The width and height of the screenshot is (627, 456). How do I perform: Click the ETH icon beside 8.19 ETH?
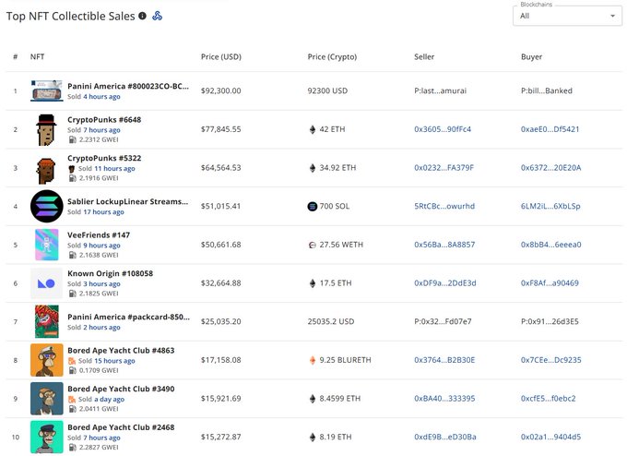(313, 437)
